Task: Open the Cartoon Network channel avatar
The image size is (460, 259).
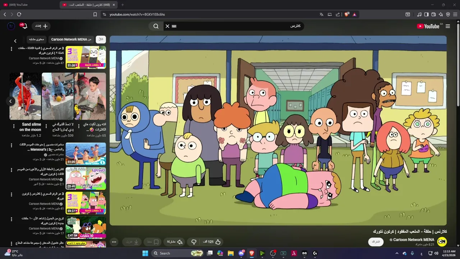Action: tap(442, 242)
